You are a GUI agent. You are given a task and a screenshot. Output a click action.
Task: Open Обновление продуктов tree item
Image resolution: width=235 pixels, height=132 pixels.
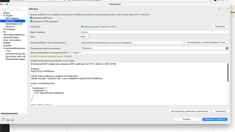pyautogui.click(x=15, y=59)
